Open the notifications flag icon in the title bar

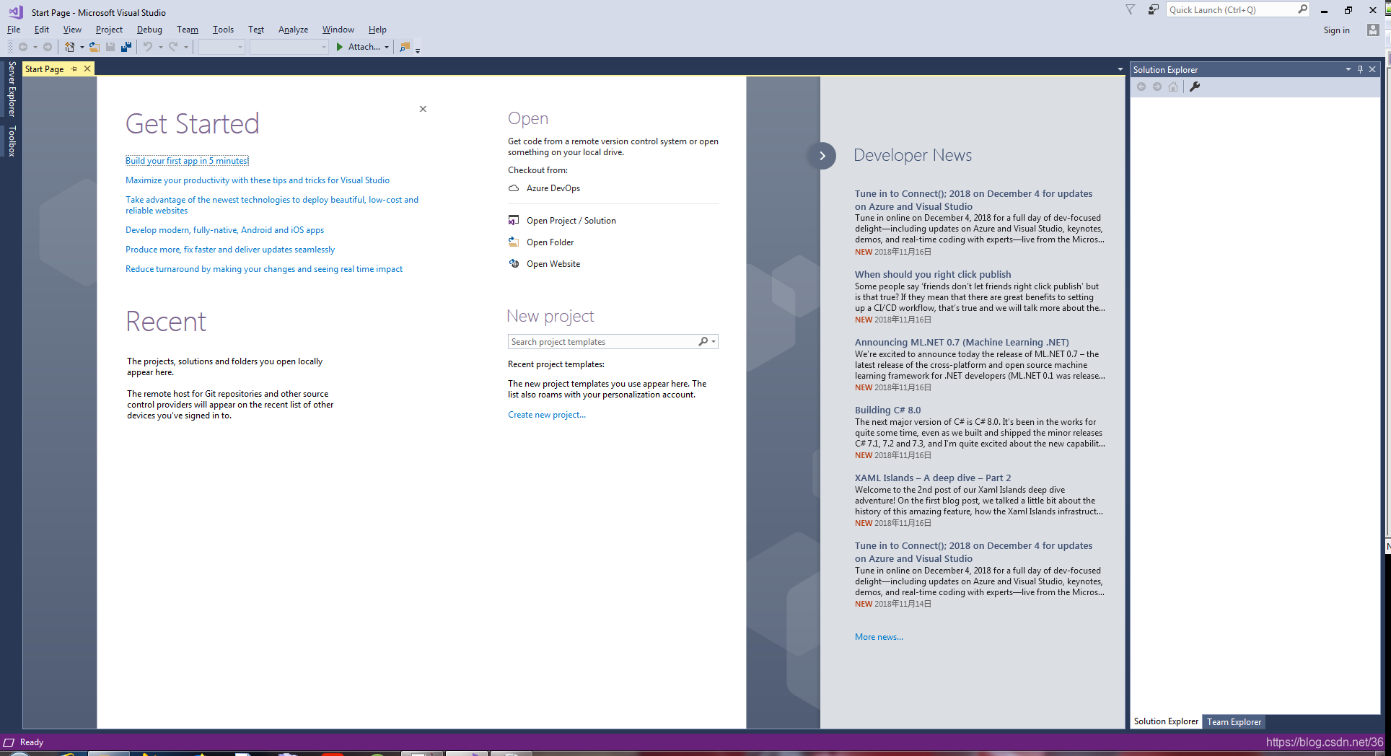click(1131, 9)
